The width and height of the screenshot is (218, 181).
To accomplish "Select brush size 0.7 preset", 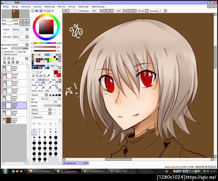I will pos(34,122).
